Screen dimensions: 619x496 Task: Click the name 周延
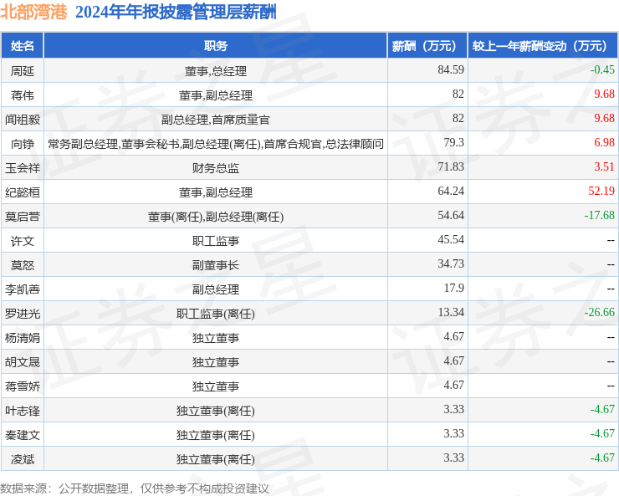pos(23,71)
